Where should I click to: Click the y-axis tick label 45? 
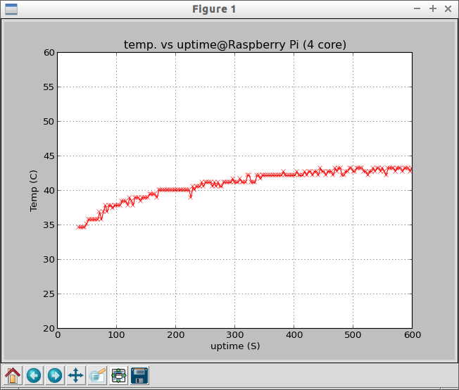pyautogui.click(x=49, y=156)
